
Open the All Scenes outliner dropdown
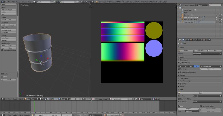[202, 5]
